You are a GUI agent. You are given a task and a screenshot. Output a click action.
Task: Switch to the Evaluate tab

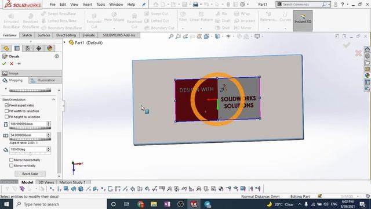click(89, 35)
